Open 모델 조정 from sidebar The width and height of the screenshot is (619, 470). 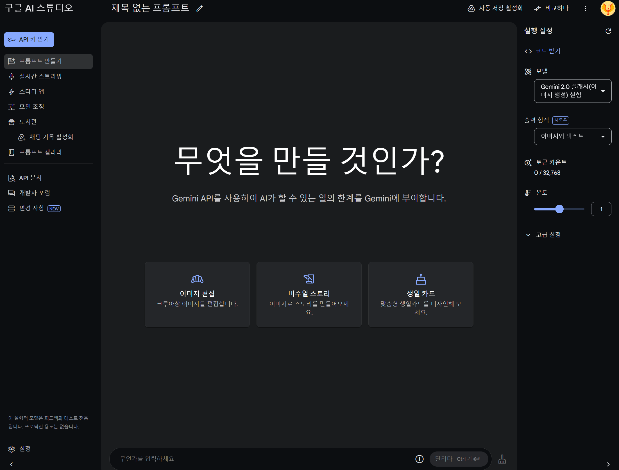pos(31,107)
